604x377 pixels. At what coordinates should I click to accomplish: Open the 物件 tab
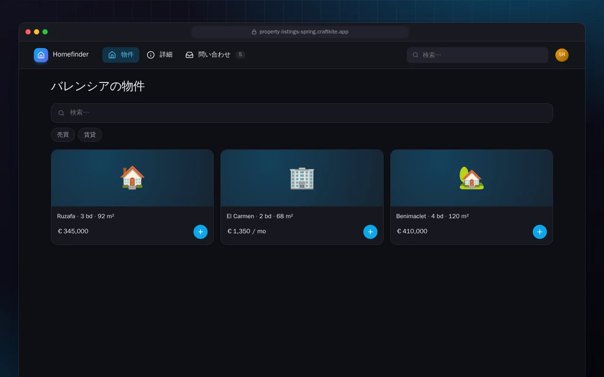(x=121, y=55)
